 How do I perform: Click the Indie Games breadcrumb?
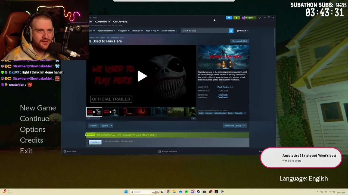100,38
